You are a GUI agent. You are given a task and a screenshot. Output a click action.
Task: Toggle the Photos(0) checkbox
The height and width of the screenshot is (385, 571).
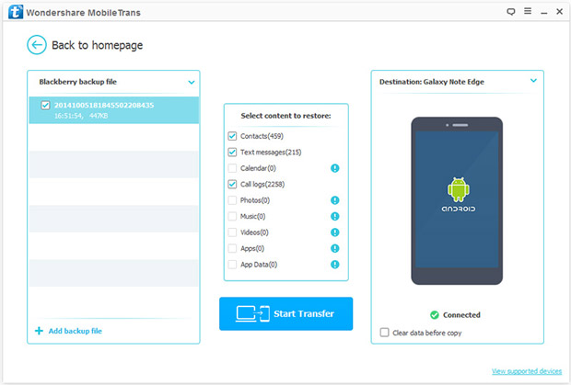click(x=232, y=200)
